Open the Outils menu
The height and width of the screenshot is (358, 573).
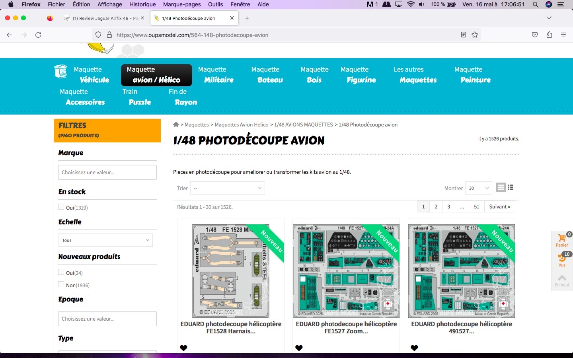216,4
